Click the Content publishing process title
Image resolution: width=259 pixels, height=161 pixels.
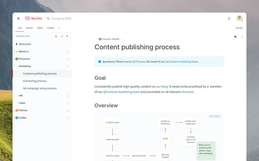(137, 47)
